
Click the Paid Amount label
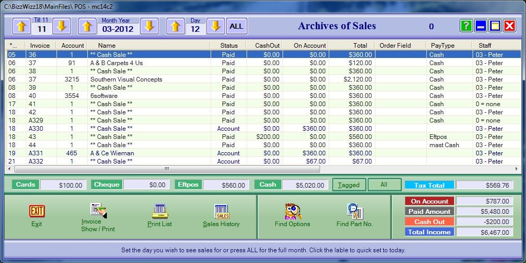coord(430,211)
